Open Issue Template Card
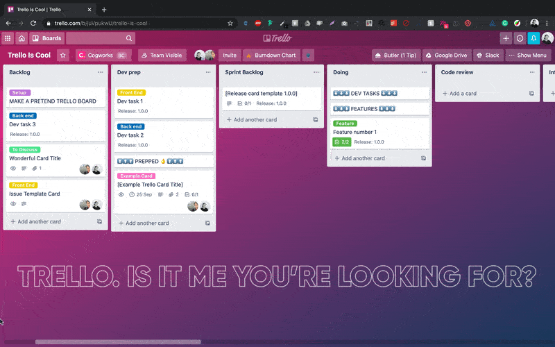 point(55,196)
